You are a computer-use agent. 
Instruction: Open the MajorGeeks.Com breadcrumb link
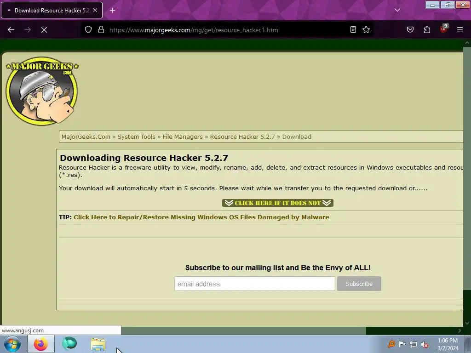coord(86,137)
